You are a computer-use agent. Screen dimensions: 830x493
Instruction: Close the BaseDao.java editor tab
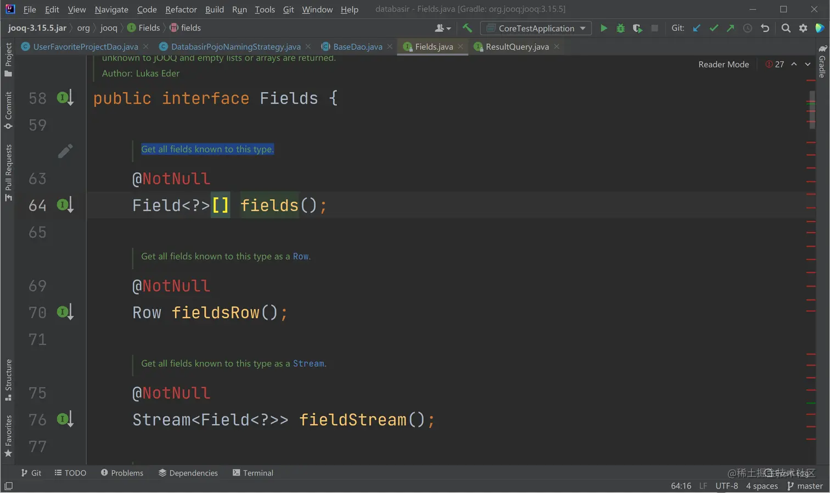click(x=390, y=47)
